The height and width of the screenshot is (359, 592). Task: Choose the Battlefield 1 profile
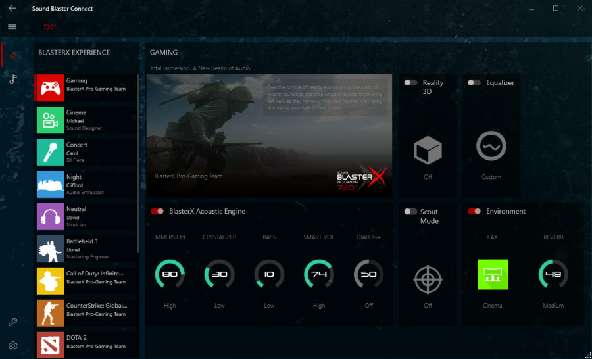86,249
